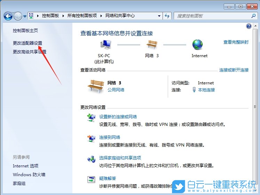Click the magnifier search icon
260x195 pixels.
[253, 16]
